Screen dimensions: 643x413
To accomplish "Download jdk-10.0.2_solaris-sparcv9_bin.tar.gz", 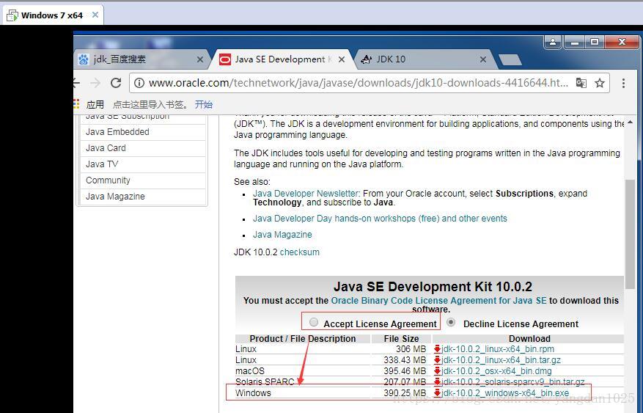I will pyautogui.click(x=513, y=382).
